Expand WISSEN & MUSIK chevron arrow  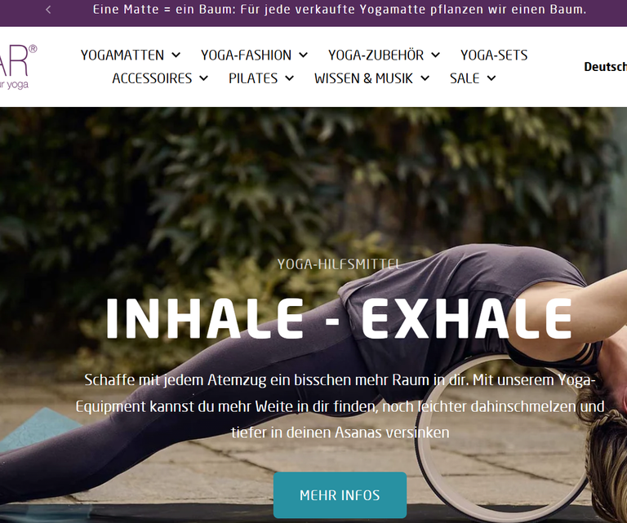click(425, 78)
